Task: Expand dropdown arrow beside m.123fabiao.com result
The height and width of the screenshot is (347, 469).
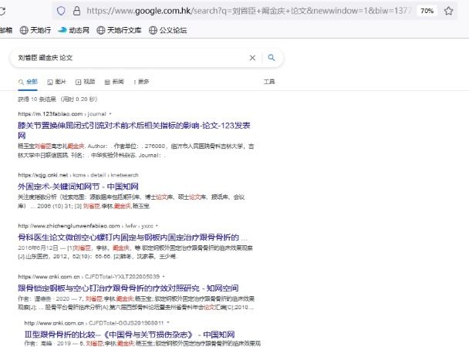Action: (110, 113)
